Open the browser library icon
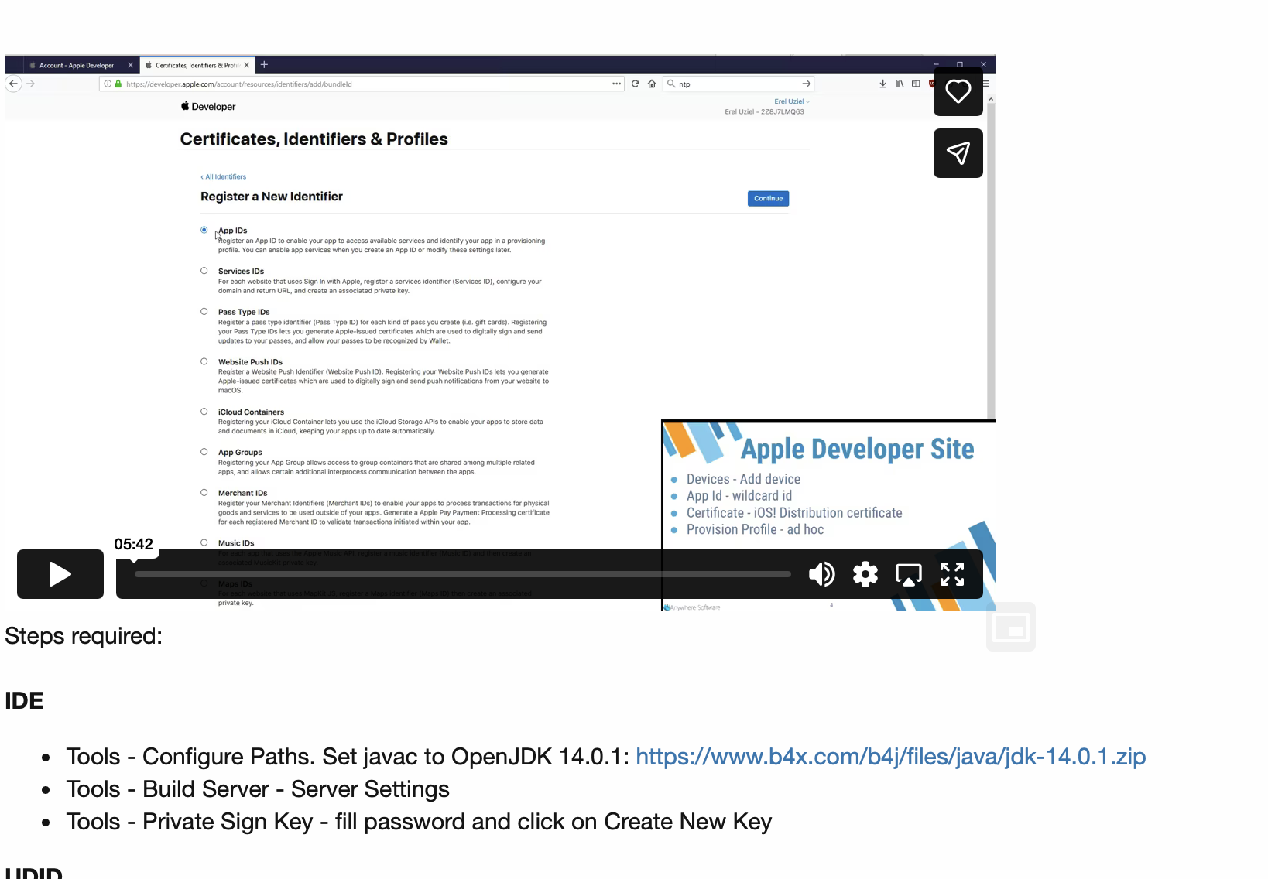This screenshot has width=1268, height=879. (x=900, y=84)
